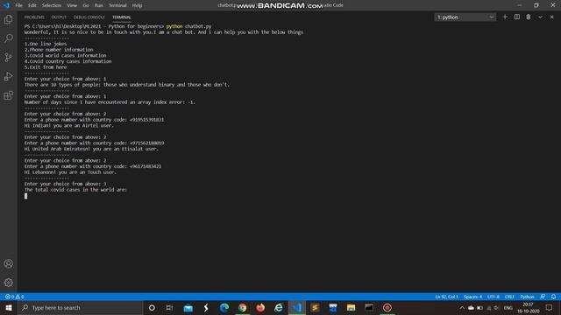Screen dimensions: 561x315
Task: Open the View menu
Action: (72, 5)
